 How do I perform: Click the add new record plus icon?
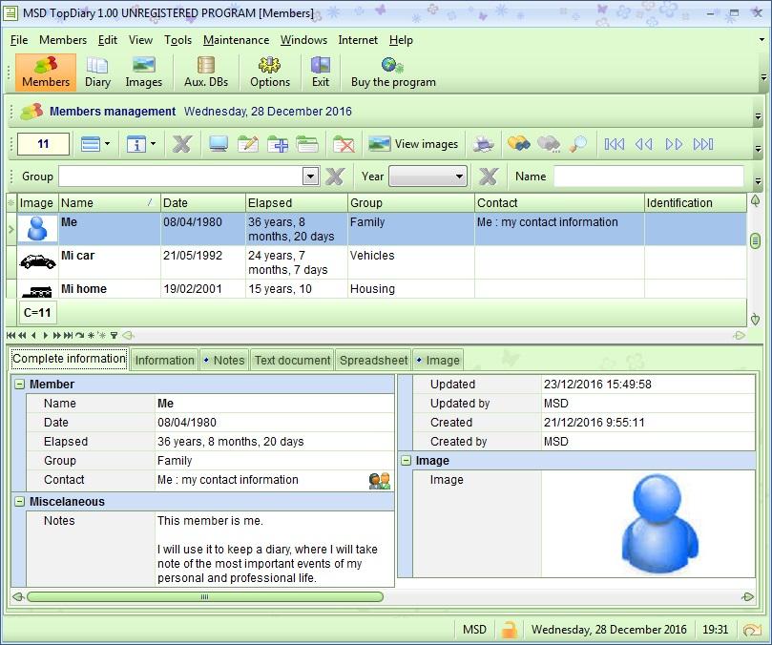pyautogui.click(x=278, y=144)
